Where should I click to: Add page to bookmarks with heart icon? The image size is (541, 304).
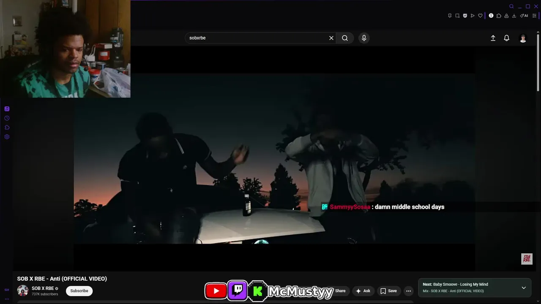click(480, 16)
